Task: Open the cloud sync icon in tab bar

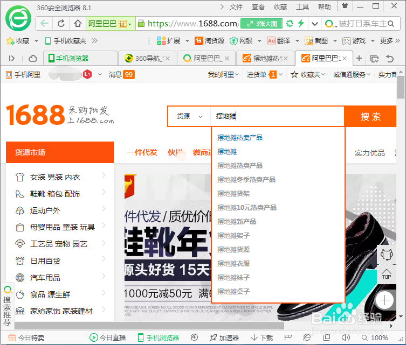Action: (x=33, y=59)
